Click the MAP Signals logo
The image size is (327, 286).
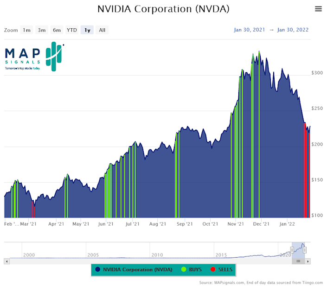[34, 57]
